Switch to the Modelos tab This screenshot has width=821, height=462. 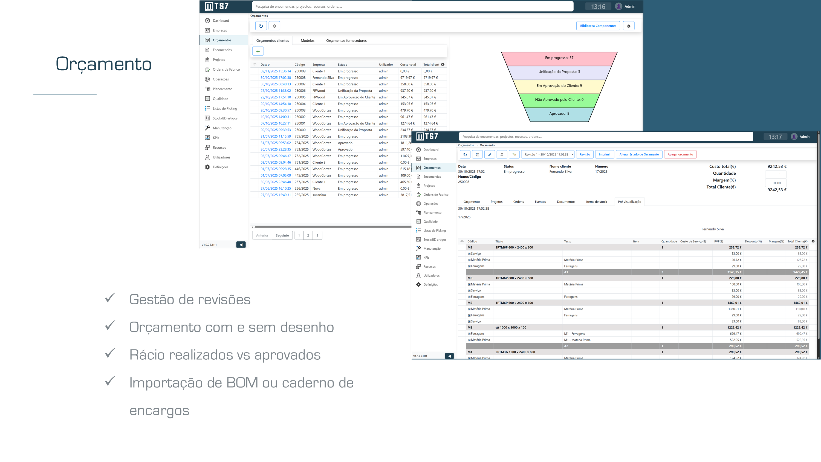307,41
